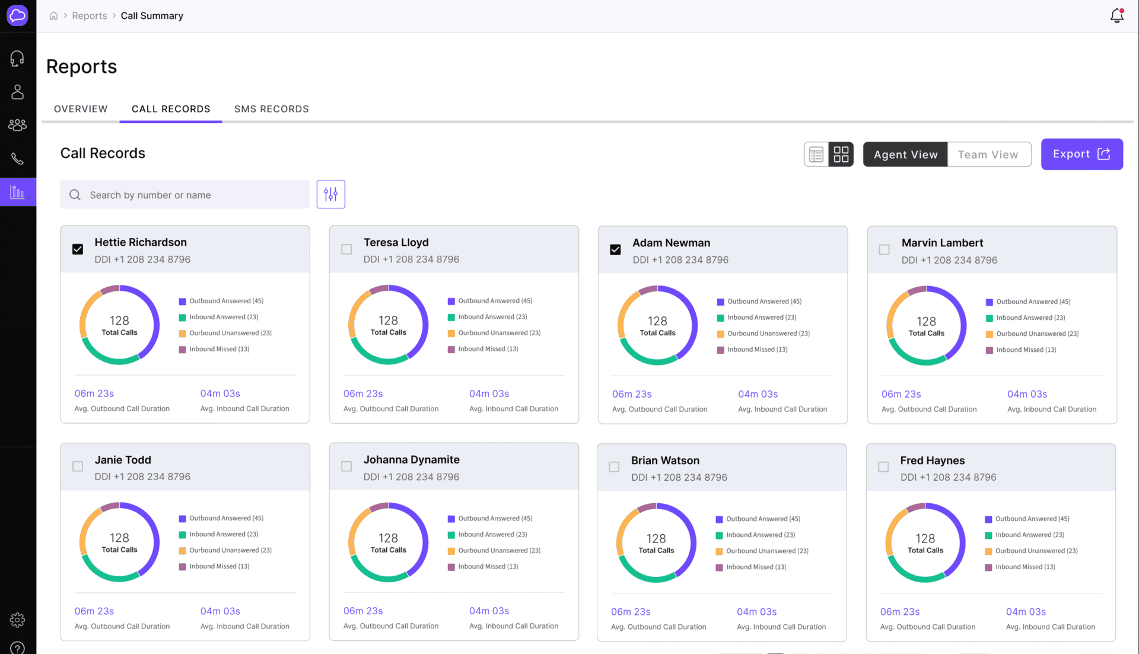Open the filter options next to search

(x=330, y=194)
